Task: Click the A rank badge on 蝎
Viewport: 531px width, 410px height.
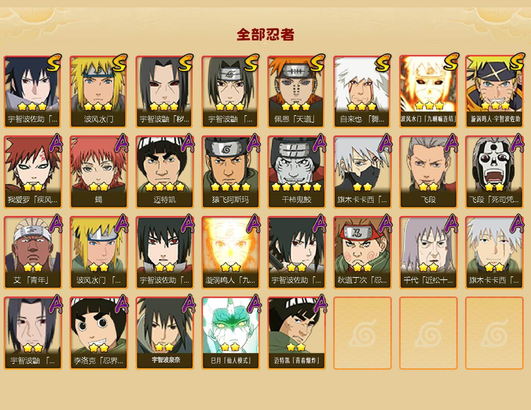Action: 121,143
